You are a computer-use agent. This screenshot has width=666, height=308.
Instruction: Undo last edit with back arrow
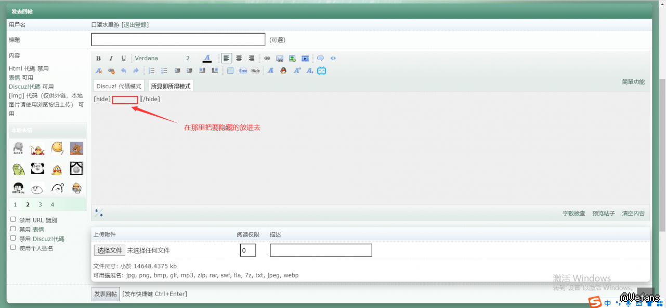coord(124,71)
